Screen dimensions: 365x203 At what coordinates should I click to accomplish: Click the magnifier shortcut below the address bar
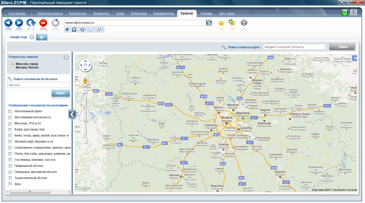pyautogui.click(x=99, y=30)
